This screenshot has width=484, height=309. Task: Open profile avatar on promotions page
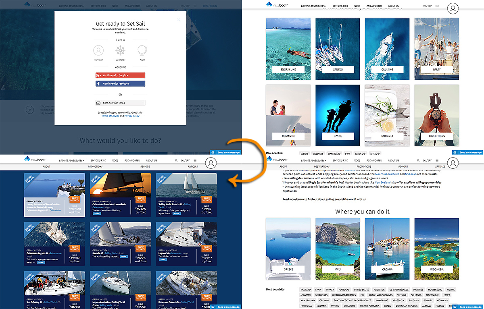pyautogui.click(x=211, y=162)
